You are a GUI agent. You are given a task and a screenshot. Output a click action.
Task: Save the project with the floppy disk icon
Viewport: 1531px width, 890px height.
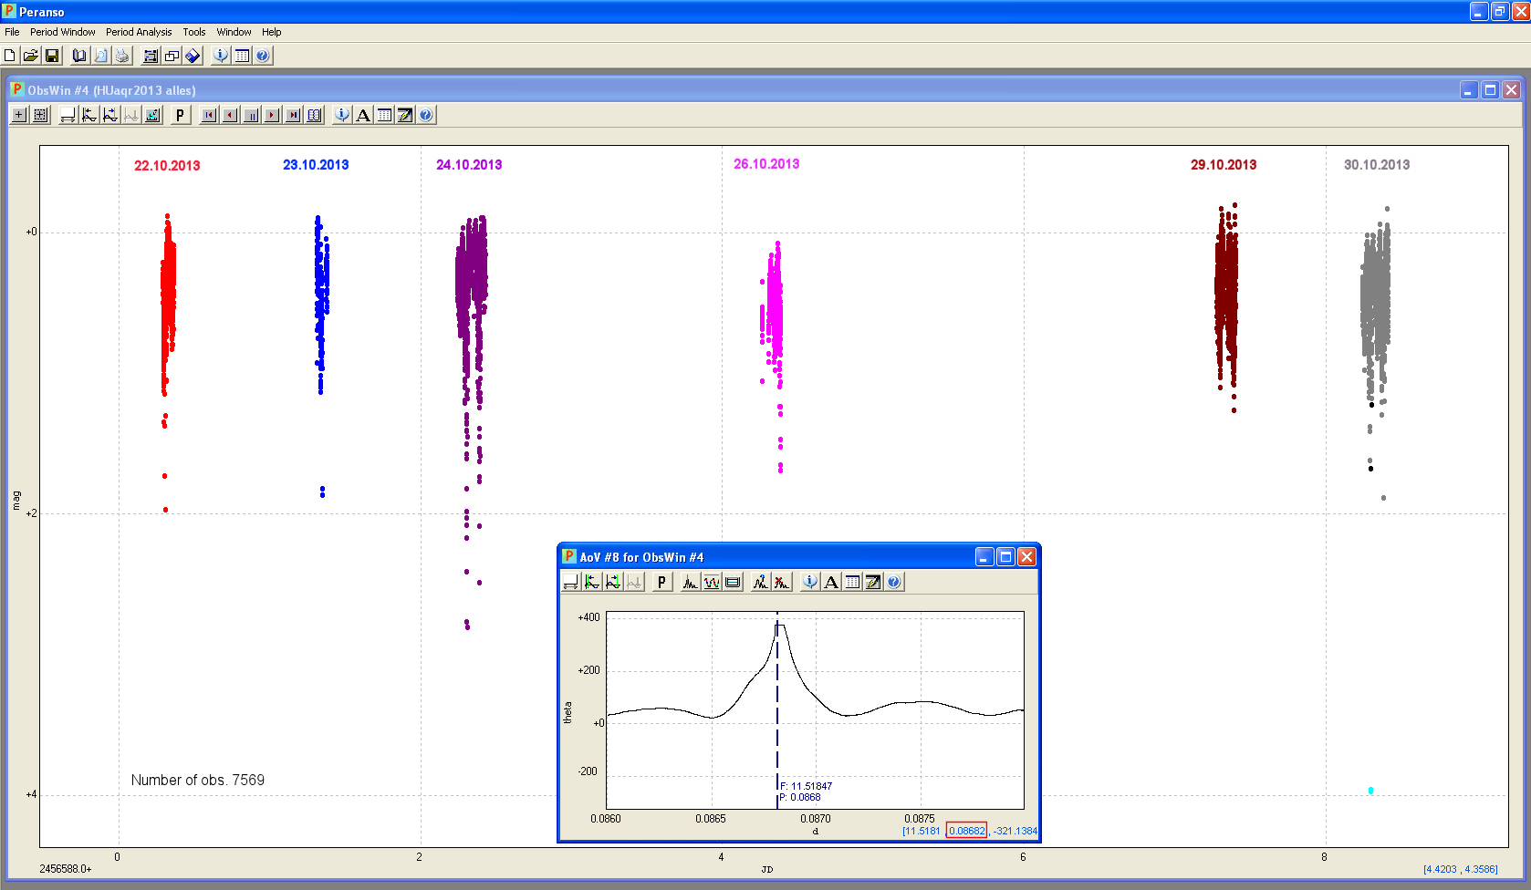click(52, 56)
